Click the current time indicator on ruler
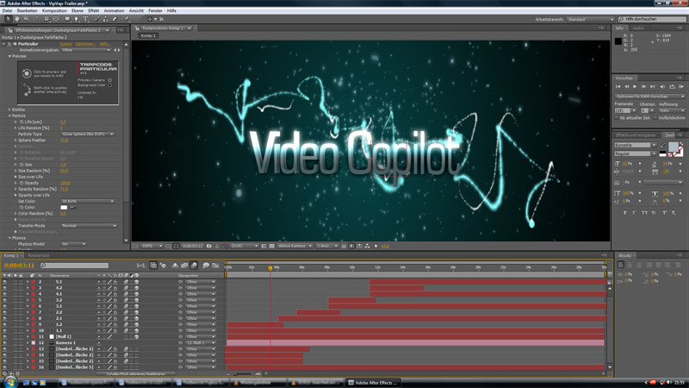Viewport: 689px width, 388px height. (x=270, y=267)
